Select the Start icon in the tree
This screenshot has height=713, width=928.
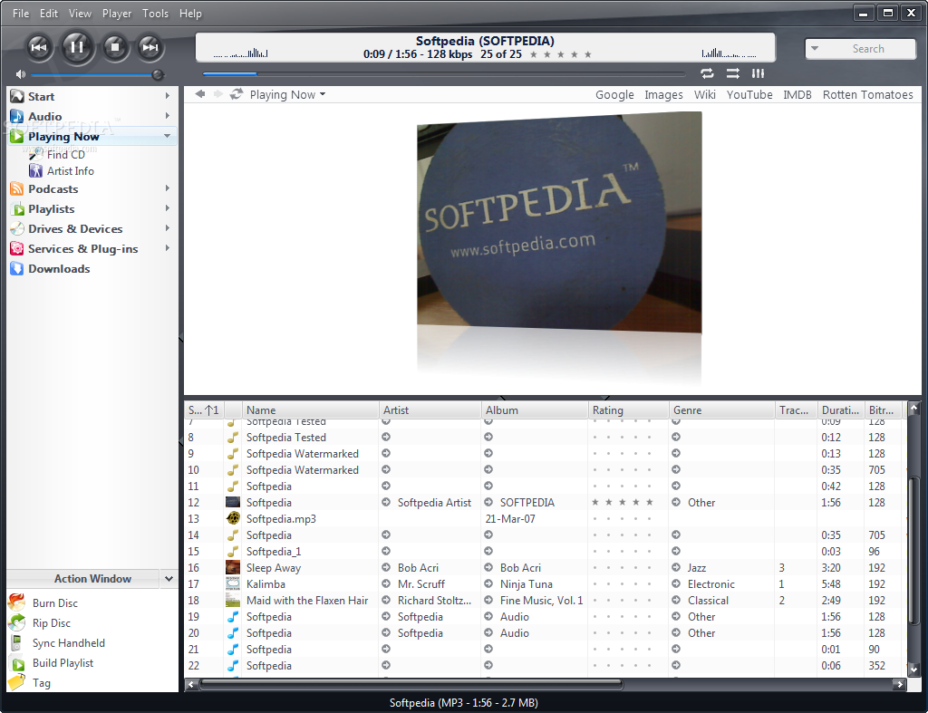tap(17, 96)
